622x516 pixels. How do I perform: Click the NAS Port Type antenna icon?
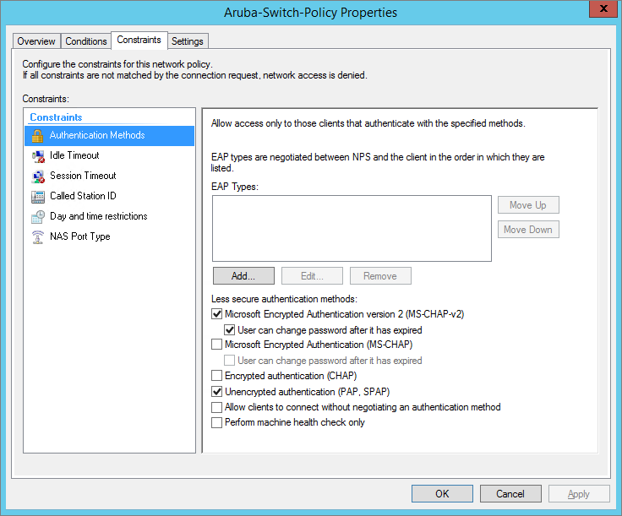38,237
